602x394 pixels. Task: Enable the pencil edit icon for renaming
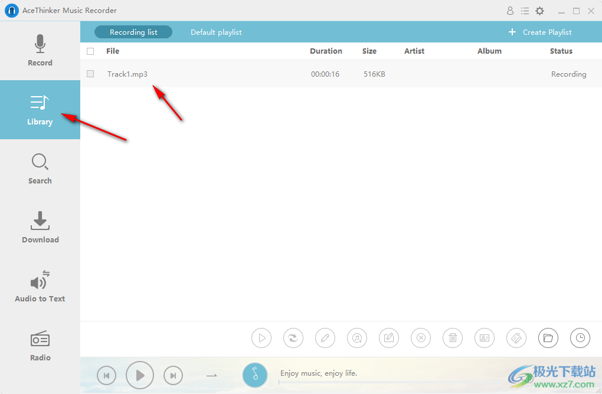[325, 338]
